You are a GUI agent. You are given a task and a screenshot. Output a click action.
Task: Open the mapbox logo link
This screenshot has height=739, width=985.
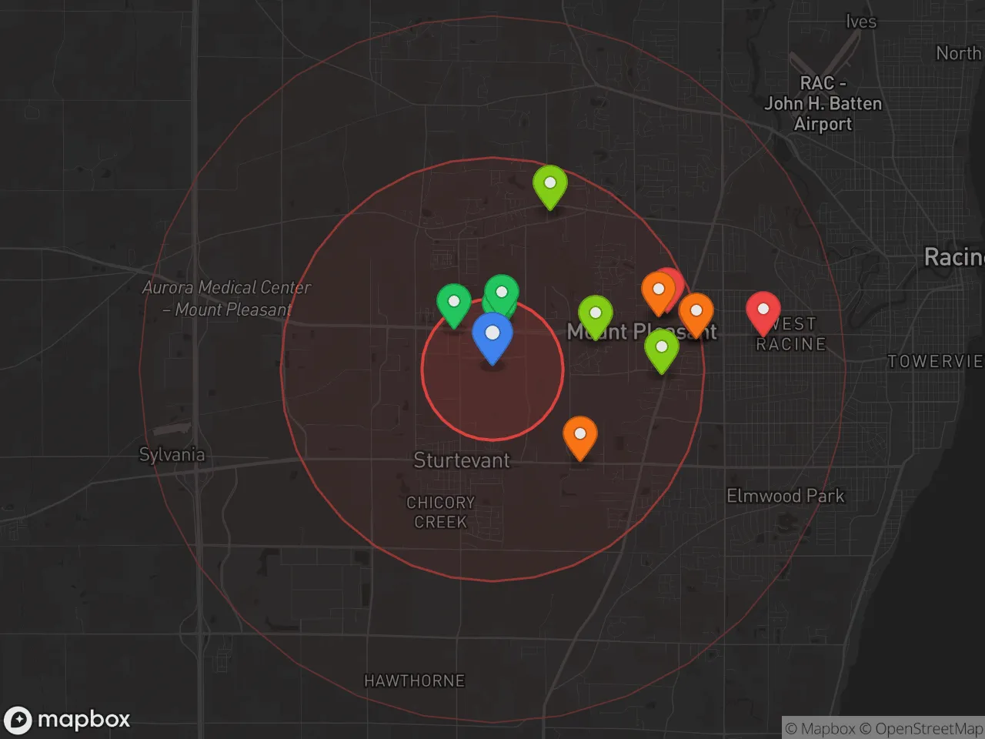(68, 720)
